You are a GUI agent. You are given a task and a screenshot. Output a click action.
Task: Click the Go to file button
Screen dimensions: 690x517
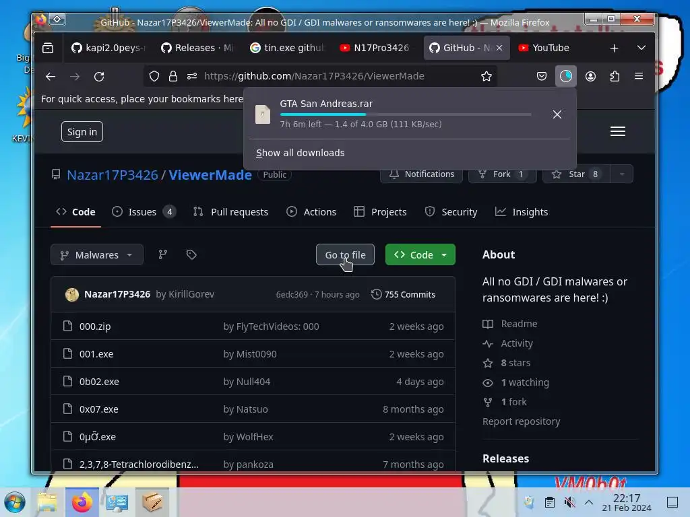[x=346, y=255]
